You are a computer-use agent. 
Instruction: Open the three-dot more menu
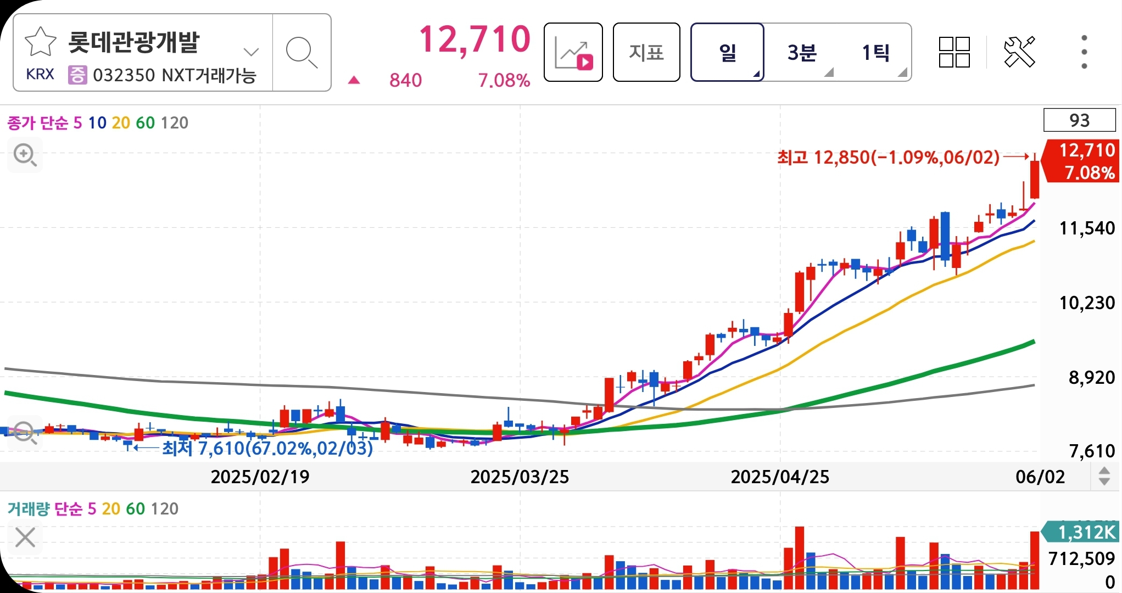(x=1084, y=52)
